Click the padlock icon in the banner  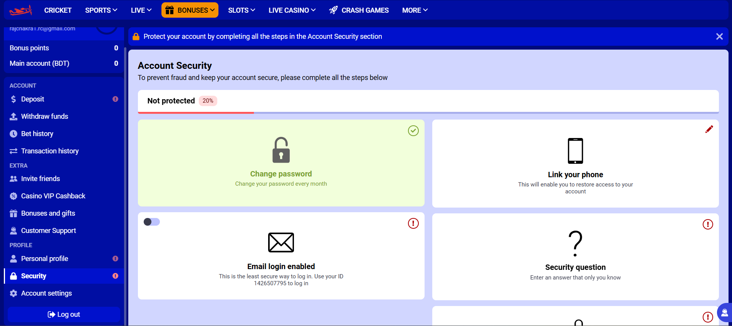click(136, 37)
